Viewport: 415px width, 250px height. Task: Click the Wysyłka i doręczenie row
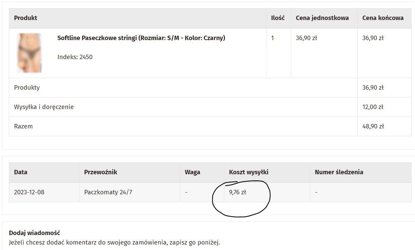click(210, 107)
